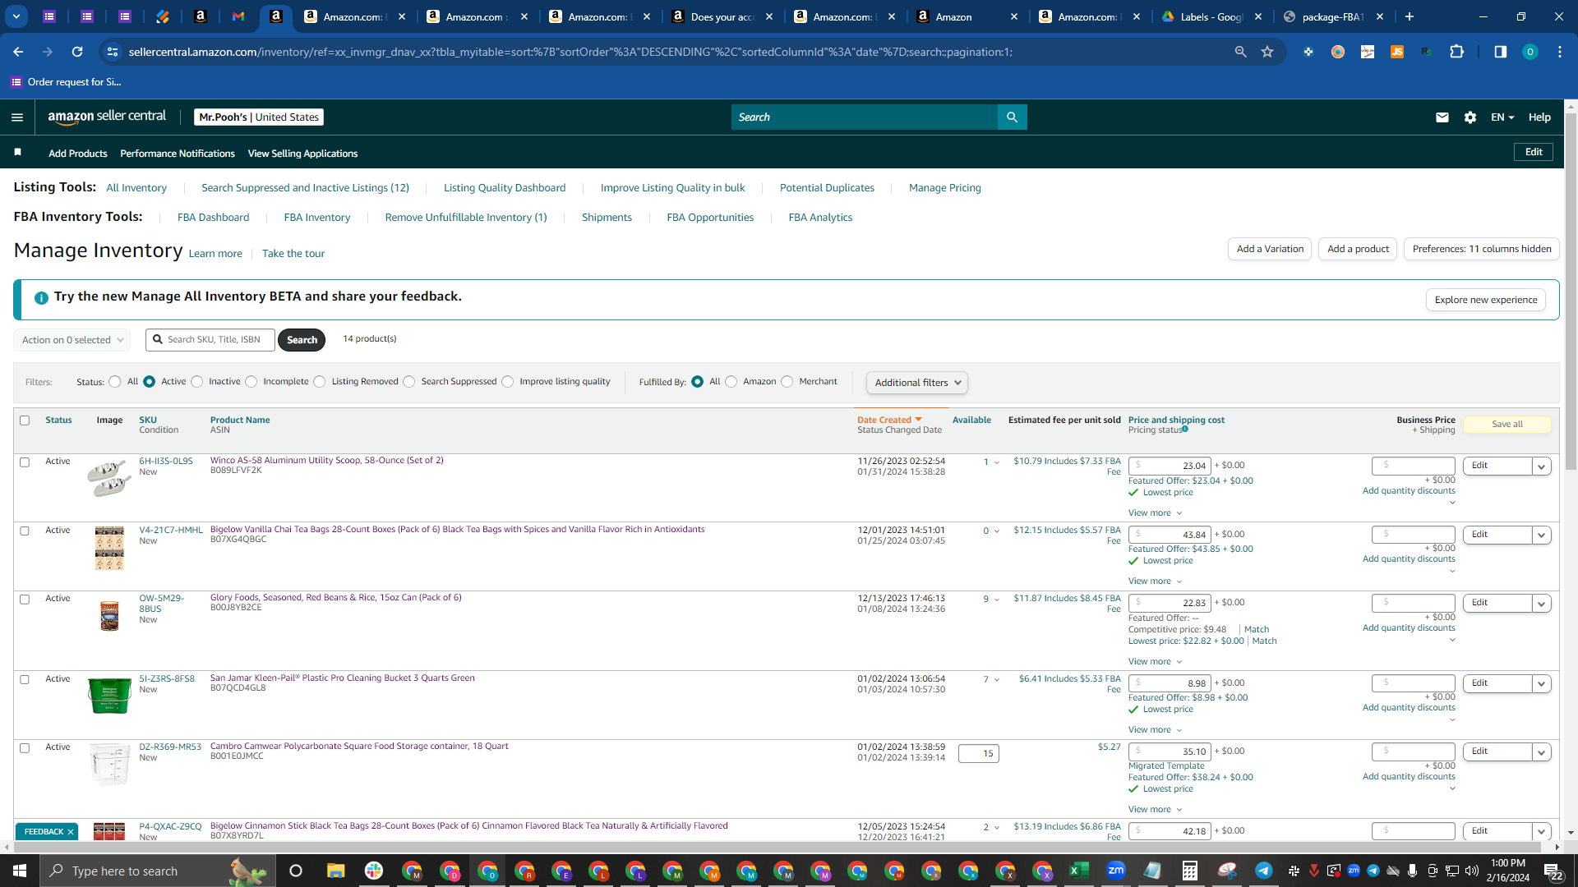The image size is (1578, 887).
Task: Open Shipments in FBA tools
Action: (607, 218)
